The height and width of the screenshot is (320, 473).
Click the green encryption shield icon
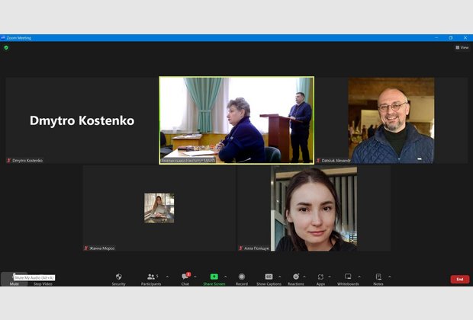coord(6,47)
